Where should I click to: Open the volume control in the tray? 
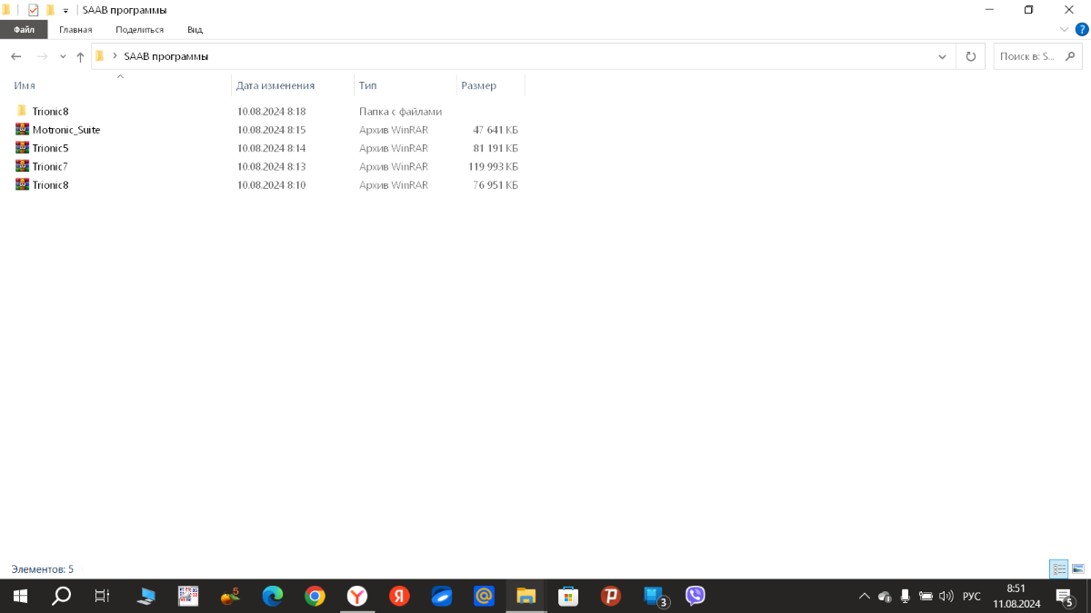[946, 596]
